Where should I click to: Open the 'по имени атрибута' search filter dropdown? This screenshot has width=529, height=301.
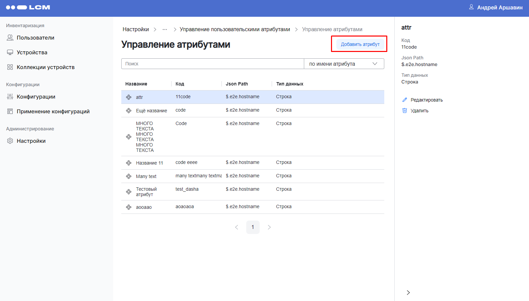pos(344,64)
